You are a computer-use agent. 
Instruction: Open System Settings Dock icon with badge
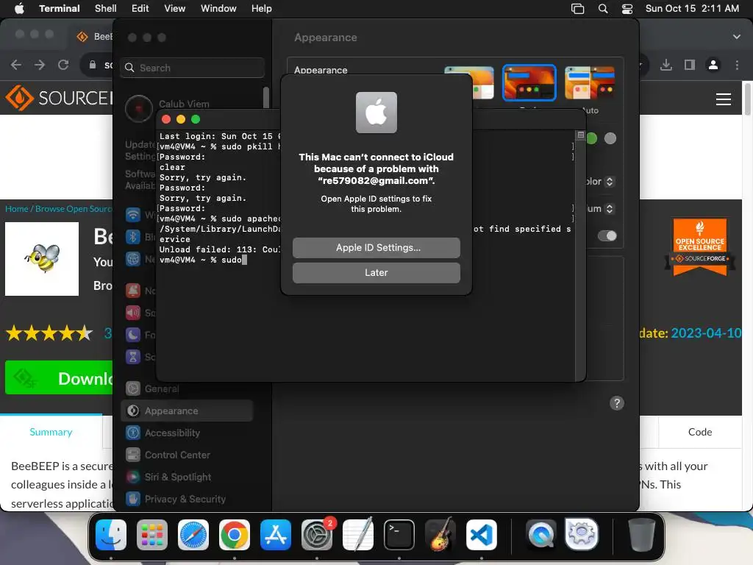(x=317, y=535)
